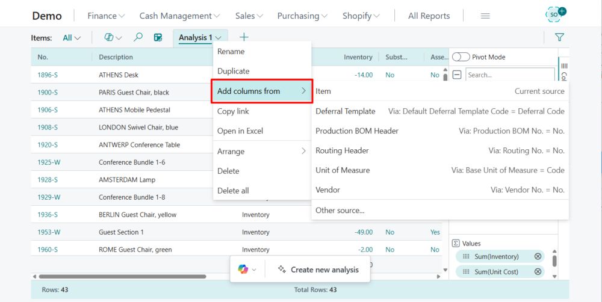The height and width of the screenshot is (302, 602).
Task: Click the Sum(Inventory) value chip
Action: [500, 256]
